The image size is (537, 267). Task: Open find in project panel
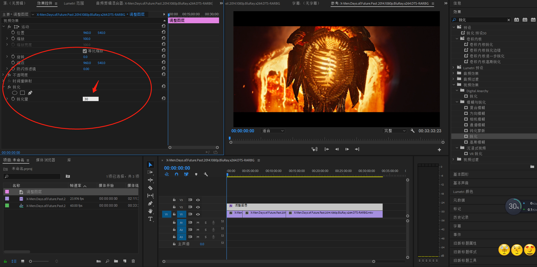[107, 261]
